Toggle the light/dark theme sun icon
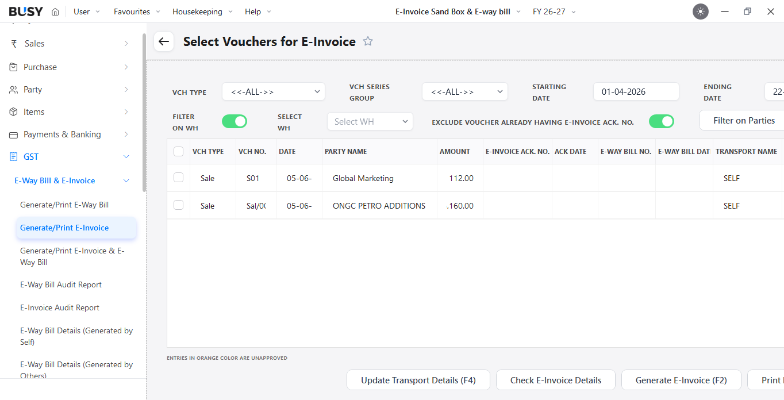Image resolution: width=784 pixels, height=400 pixels. 700,11
